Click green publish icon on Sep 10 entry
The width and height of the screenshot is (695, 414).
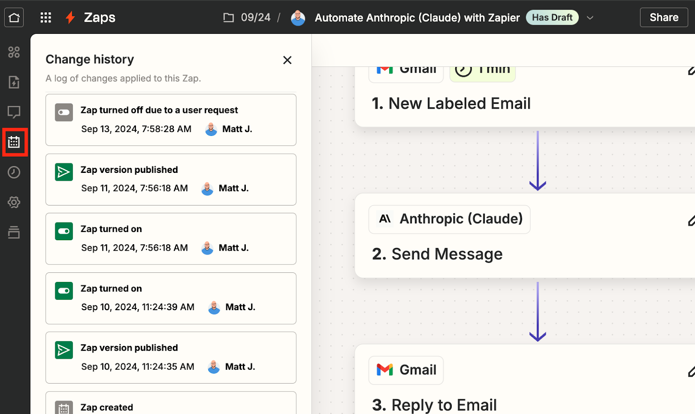tap(64, 350)
